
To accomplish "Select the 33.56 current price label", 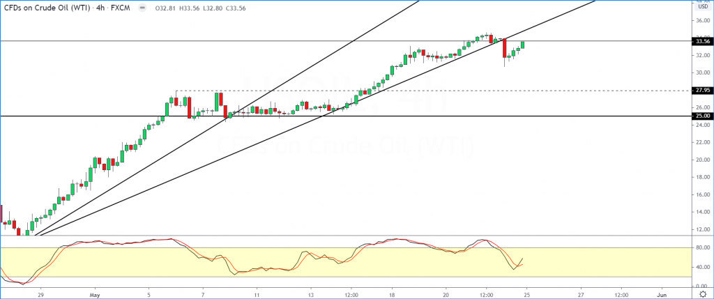I will click(703, 41).
